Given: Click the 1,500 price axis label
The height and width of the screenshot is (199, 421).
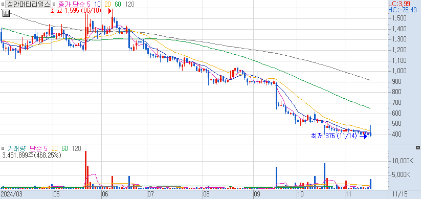Looking at the screenshot, I should (x=398, y=18).
